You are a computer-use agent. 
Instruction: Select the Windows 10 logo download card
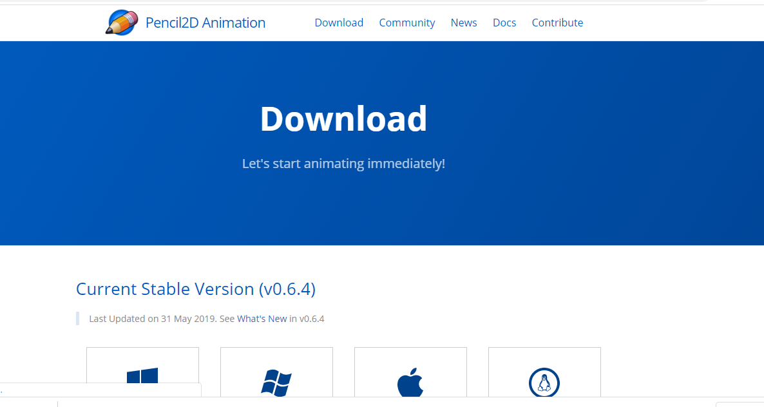[x=143, y=372]
